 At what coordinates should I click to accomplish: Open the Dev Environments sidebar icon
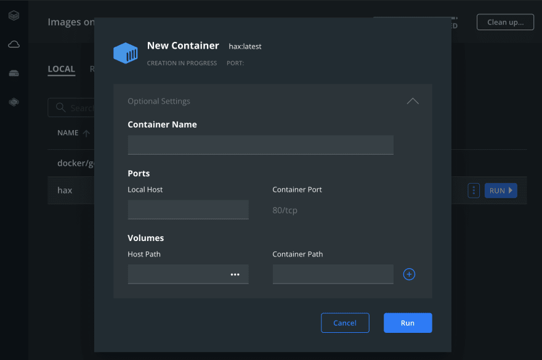pyautogui.click(x=14, y=102)
